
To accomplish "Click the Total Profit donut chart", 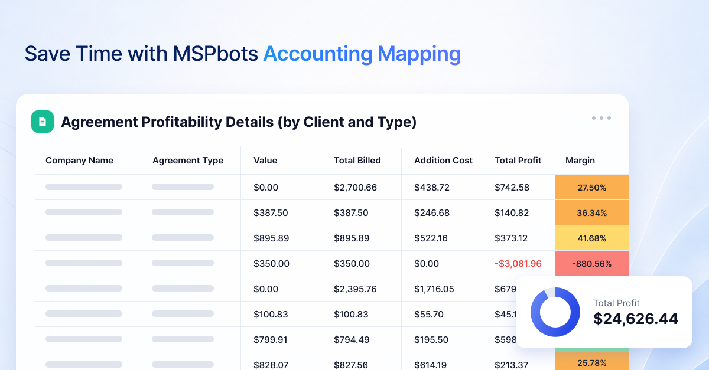I will [x=555, y=312].
